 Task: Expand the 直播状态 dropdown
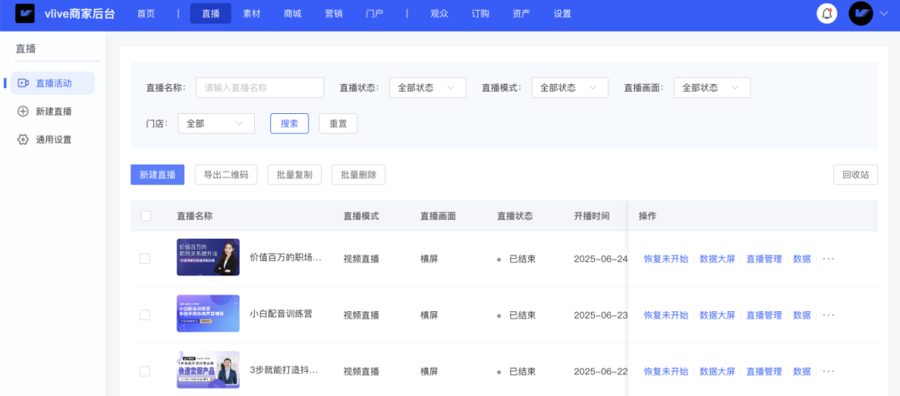coord(427,87)
